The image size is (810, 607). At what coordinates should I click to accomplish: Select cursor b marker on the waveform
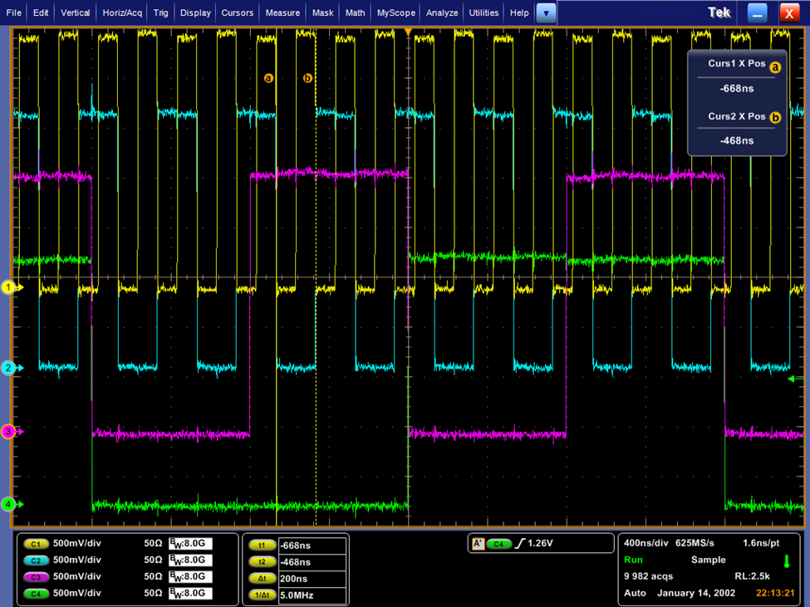[307, 78]
